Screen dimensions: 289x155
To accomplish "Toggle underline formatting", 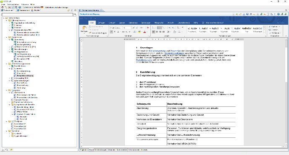I will click(x=118, y=32).
